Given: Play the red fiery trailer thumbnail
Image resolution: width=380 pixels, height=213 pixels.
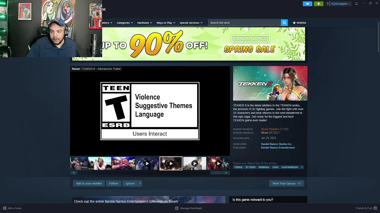Looking at the screenshot, I should pos(218,163).
